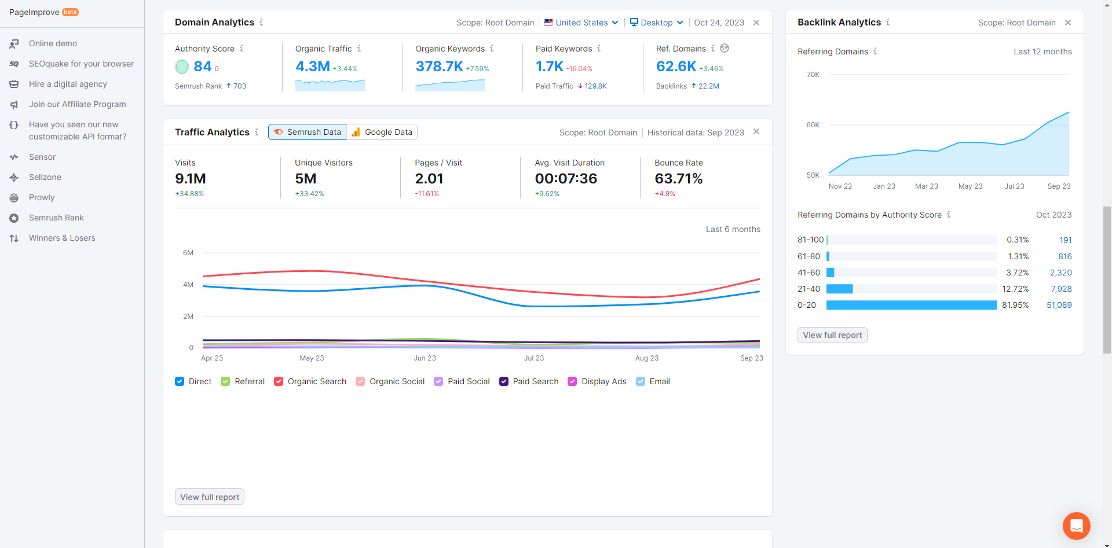Close the Traffic Analytics widget
The height and width of the screenshot is (548, 1112).
(756, 132)
